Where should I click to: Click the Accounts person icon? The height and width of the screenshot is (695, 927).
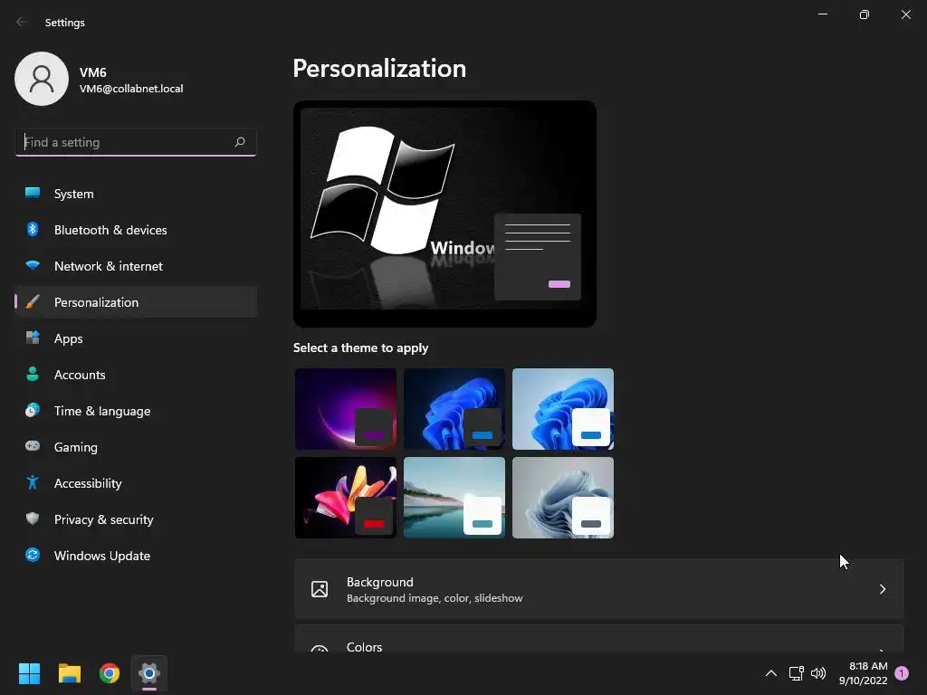coord(33,374)
